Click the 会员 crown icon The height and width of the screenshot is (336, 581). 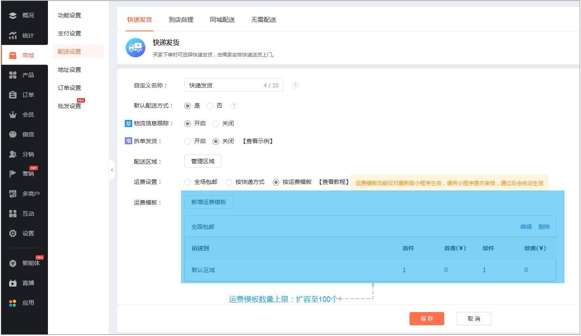coord(13,115)
